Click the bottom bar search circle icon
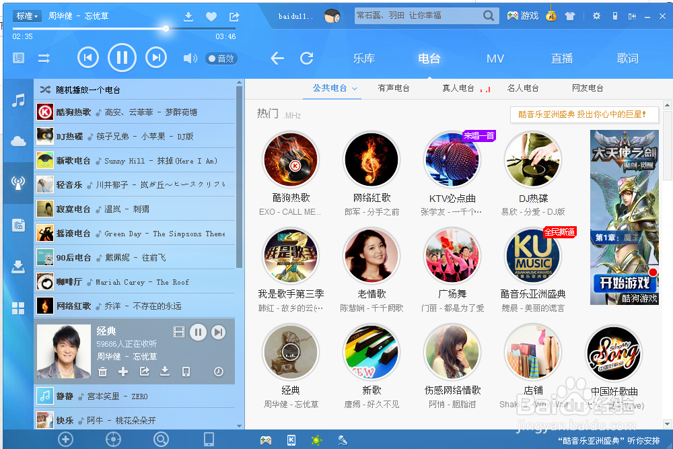 pos(161,439)
